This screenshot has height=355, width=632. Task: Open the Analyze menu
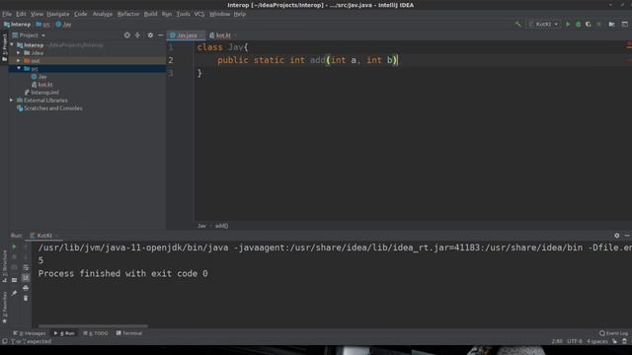pos(103,14)
